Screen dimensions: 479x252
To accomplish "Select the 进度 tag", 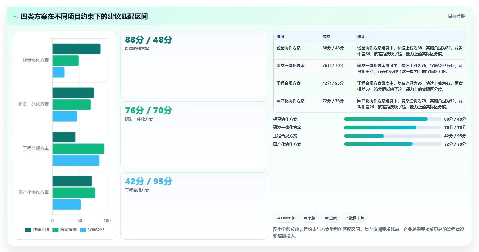I will click(x=331, y=218).
